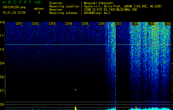Screen dimensions: 173x110
Task: Click the 2258 time marker
Action: pyautogui.click(x=134, y=24)
